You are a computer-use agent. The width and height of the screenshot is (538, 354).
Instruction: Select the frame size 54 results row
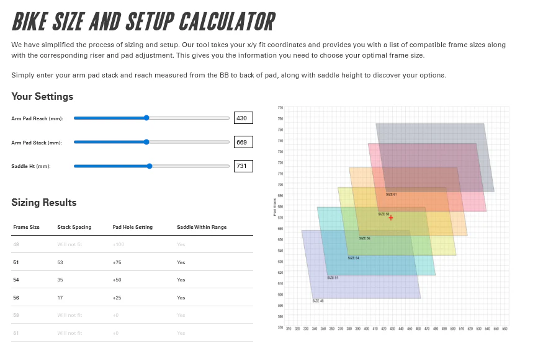[x=132, y=280]
